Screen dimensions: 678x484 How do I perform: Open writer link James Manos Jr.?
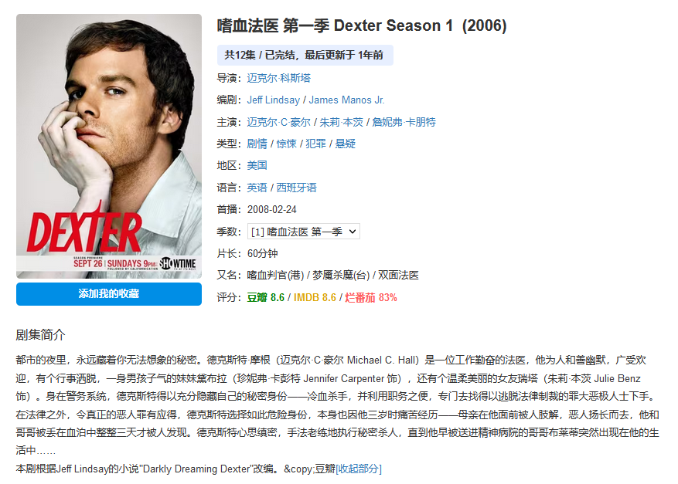[346, 100]
